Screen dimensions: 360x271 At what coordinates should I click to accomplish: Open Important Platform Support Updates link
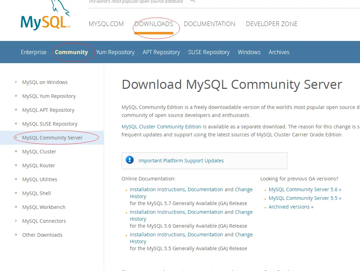point(181,161)
